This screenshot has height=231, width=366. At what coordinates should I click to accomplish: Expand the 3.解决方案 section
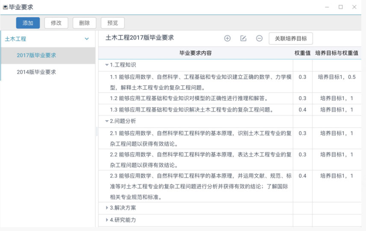(x=107, y=208)
